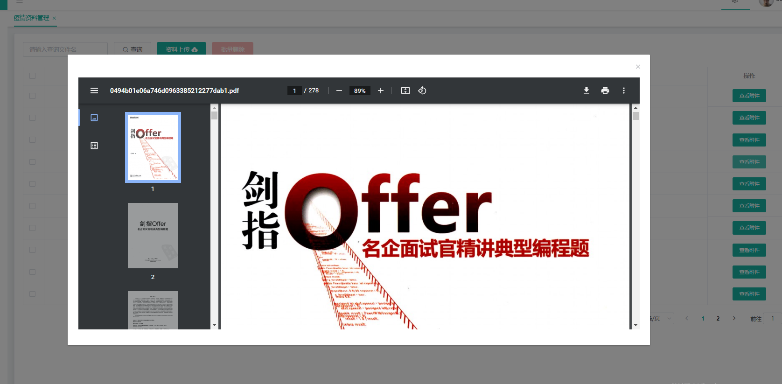The image size is (782, 384).
Task: Check the fourth table row checkbox
Action: pos(33,162)
